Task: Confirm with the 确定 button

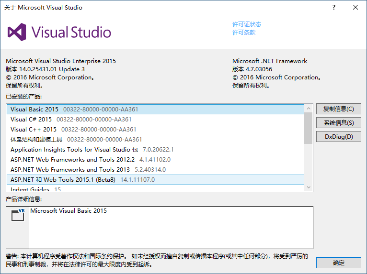Action: click(x=338, y=263)
